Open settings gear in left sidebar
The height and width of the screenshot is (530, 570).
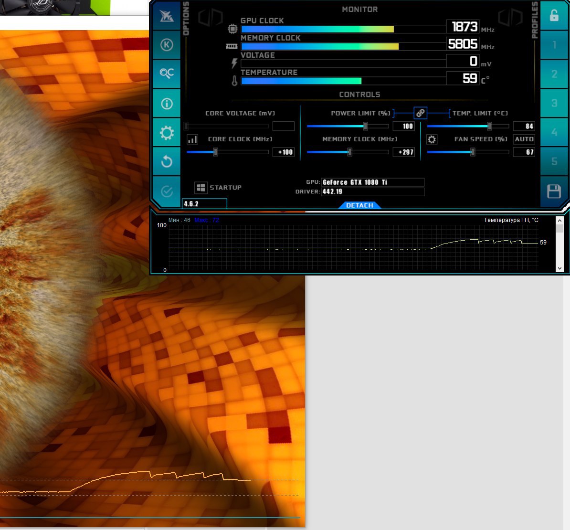pyautogui.click(x=167, y=133)
